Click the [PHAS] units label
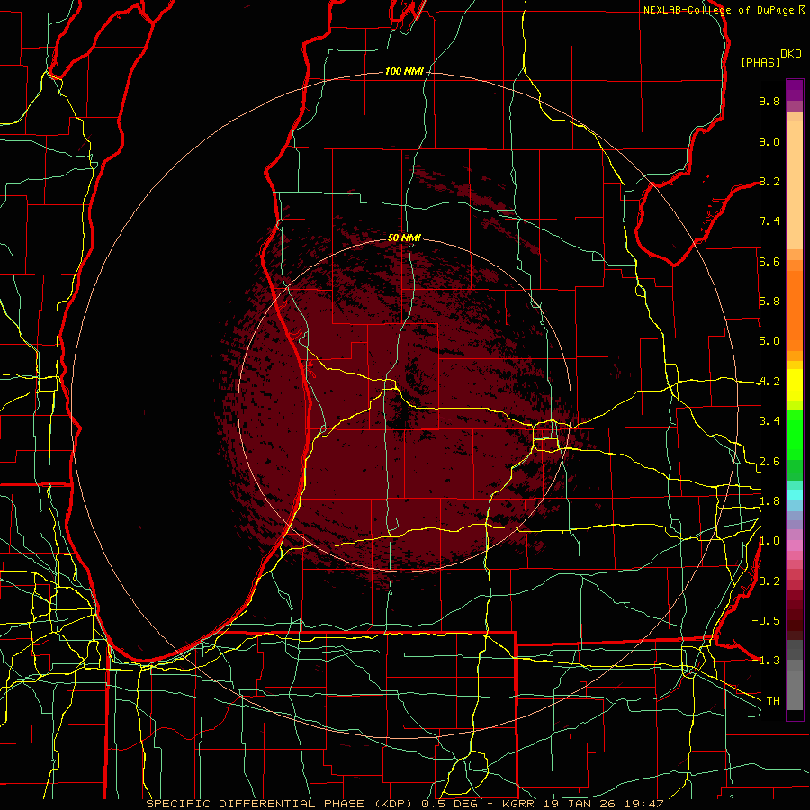 (760, 62)
